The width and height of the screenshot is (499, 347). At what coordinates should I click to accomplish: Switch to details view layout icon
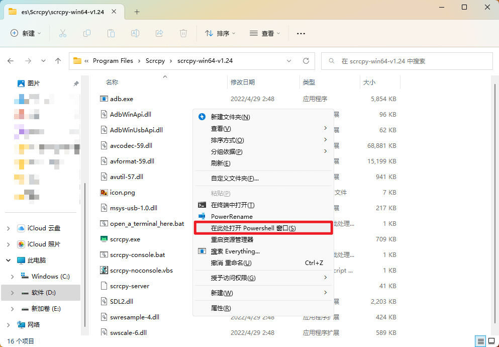tap(480, 341)
